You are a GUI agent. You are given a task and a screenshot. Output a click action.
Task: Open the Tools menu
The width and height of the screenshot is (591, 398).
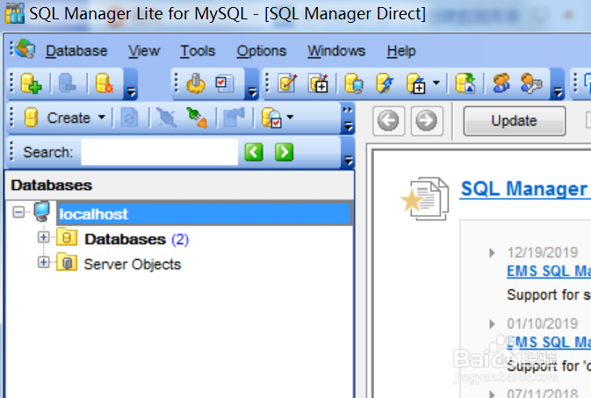click(198, 51)
